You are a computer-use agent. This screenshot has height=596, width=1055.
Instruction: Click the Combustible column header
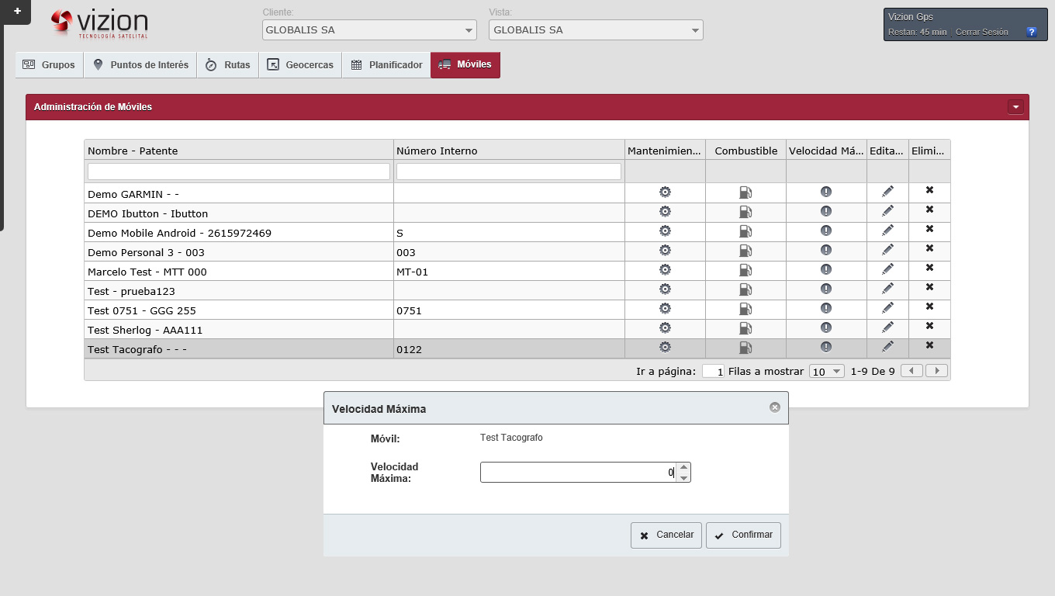(745, 151)
